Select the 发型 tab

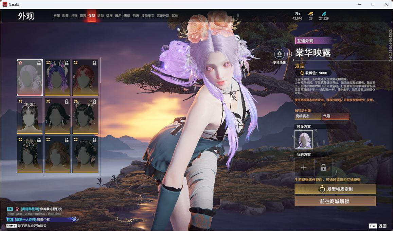pos(92,16)
